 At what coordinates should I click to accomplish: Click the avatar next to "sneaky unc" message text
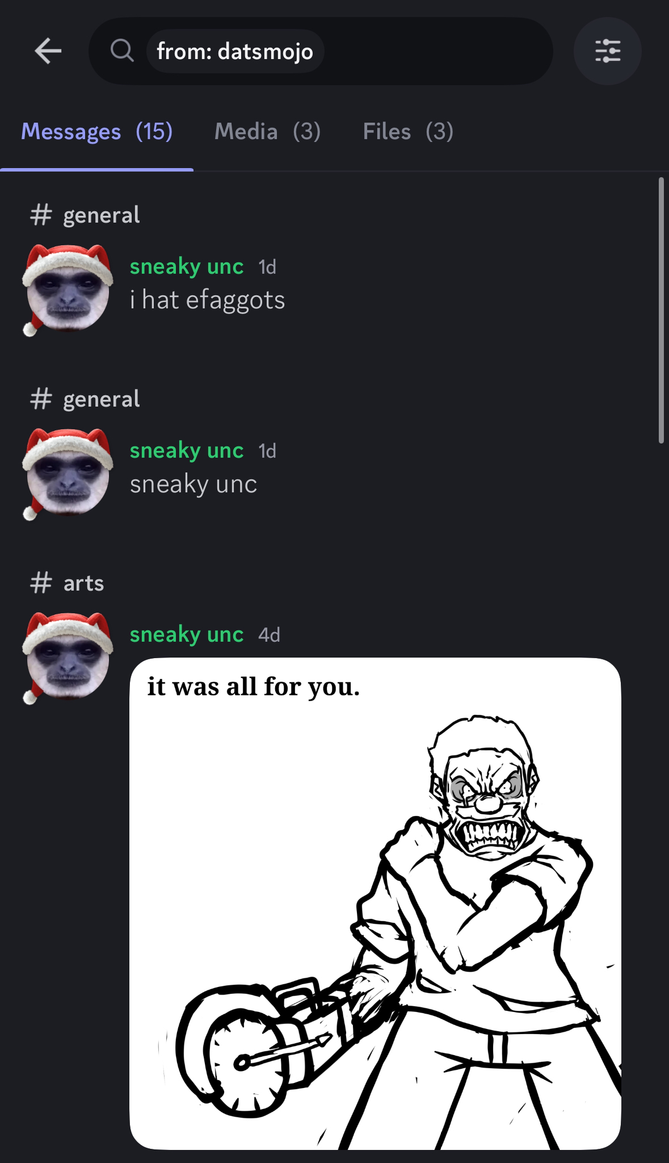[x=67, y=474]
